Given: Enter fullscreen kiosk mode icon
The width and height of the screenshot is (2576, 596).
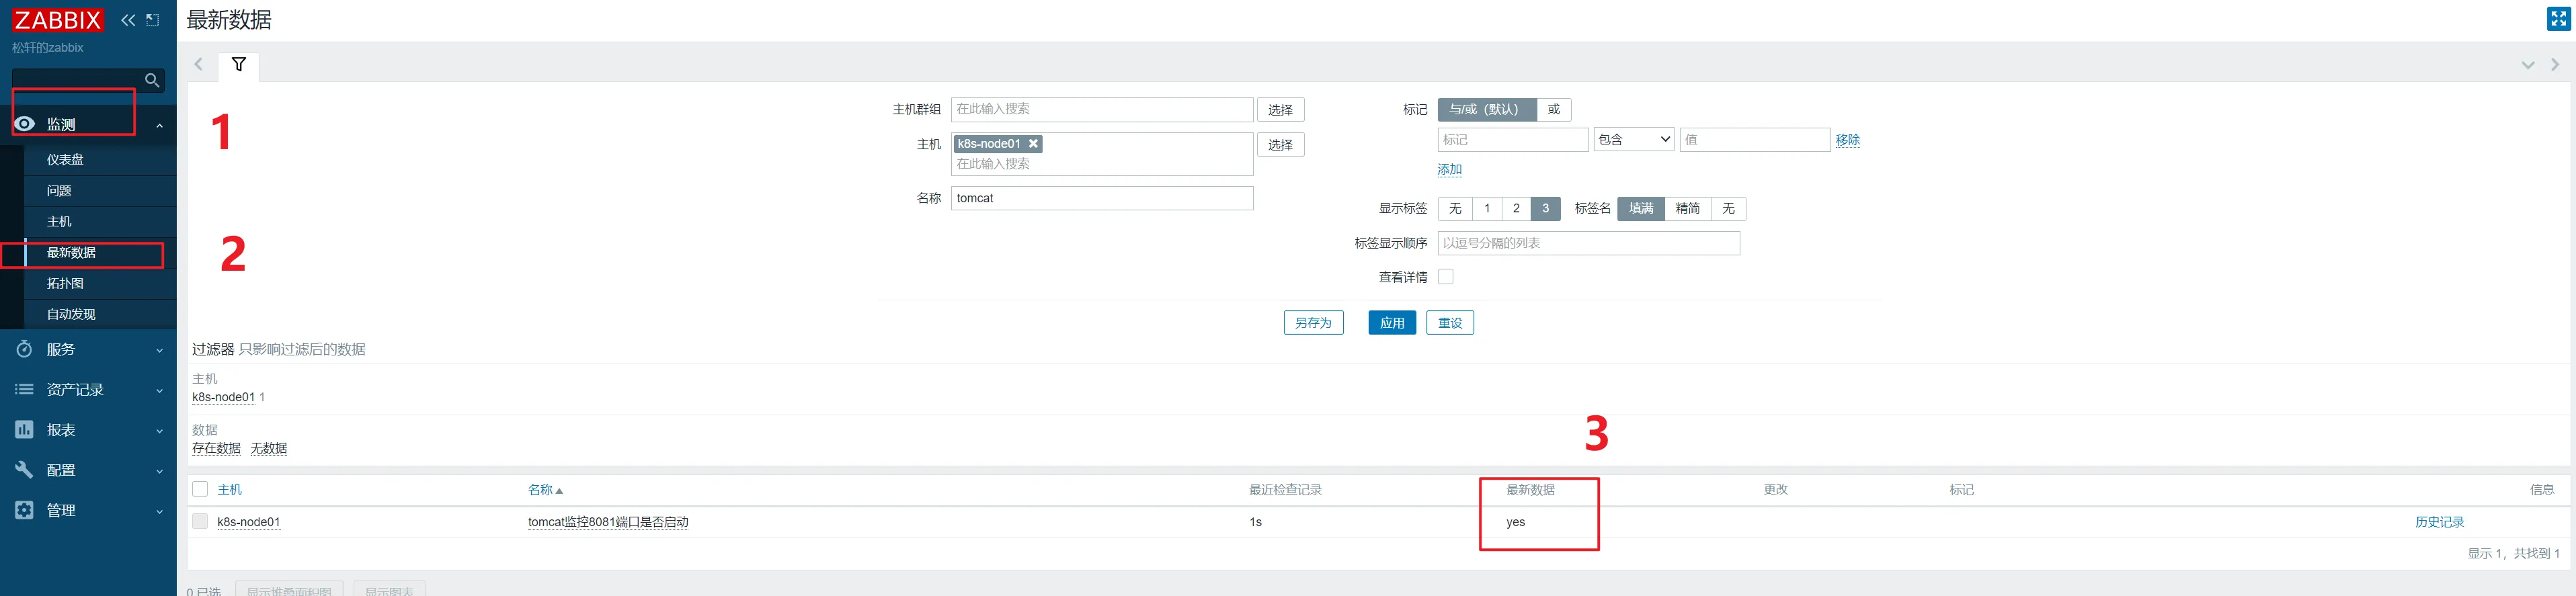Looking at the screenshot, I should pyautogui.click(x=2558, y=19).
